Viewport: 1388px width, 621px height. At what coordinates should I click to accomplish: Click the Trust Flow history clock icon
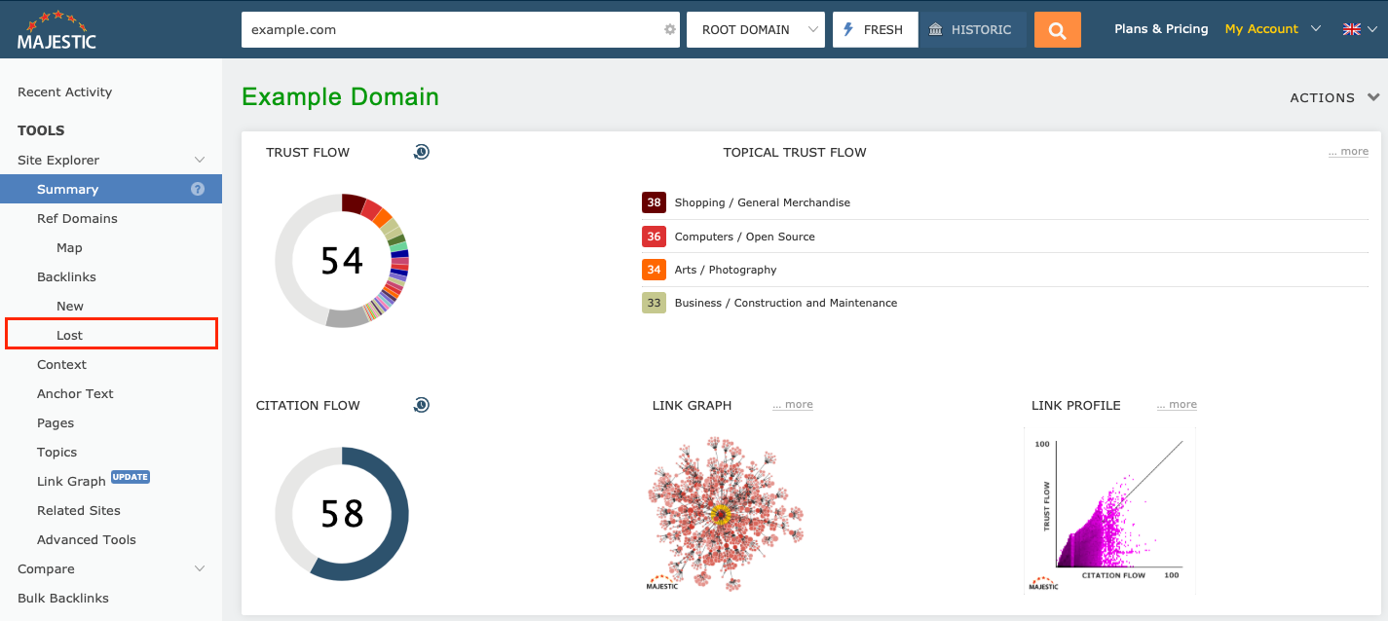pyautogui.click(x=421, y=152)
